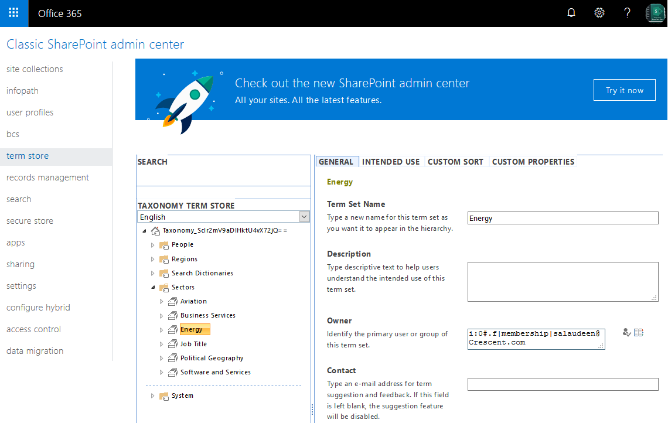
Task: Click the check names icon beside Owner
Action: [626, 332]
